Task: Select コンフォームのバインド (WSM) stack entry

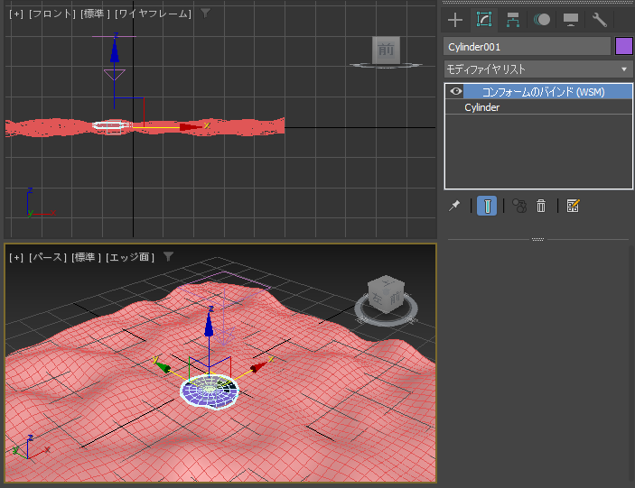Action: pyautogui.click(x=543, y=92)
